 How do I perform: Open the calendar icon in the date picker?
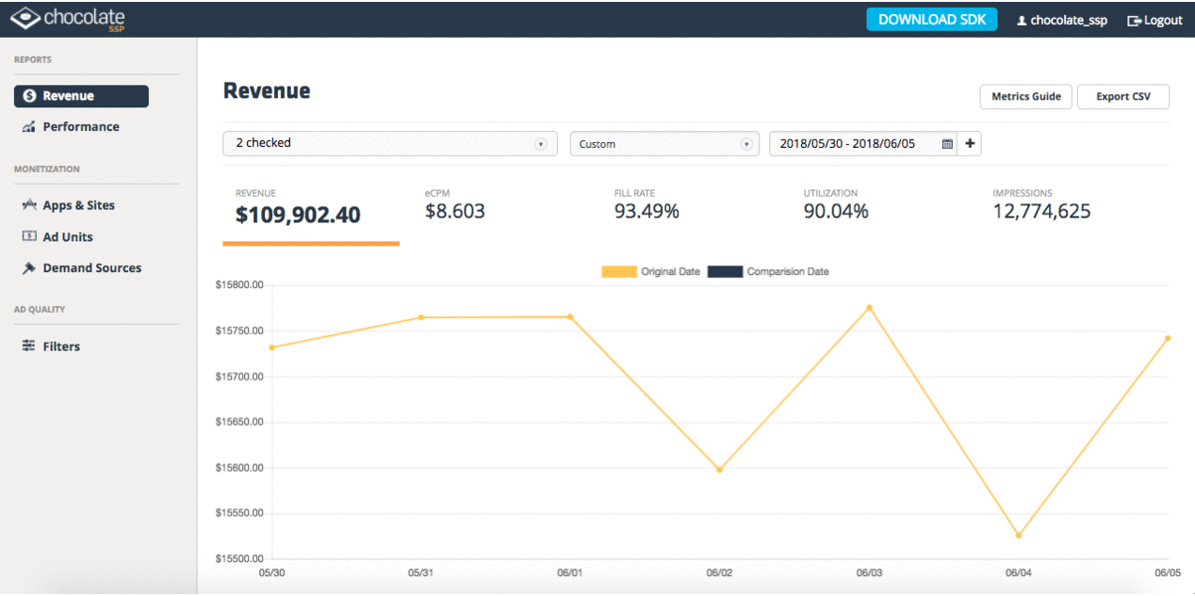[x=948, y=143]
